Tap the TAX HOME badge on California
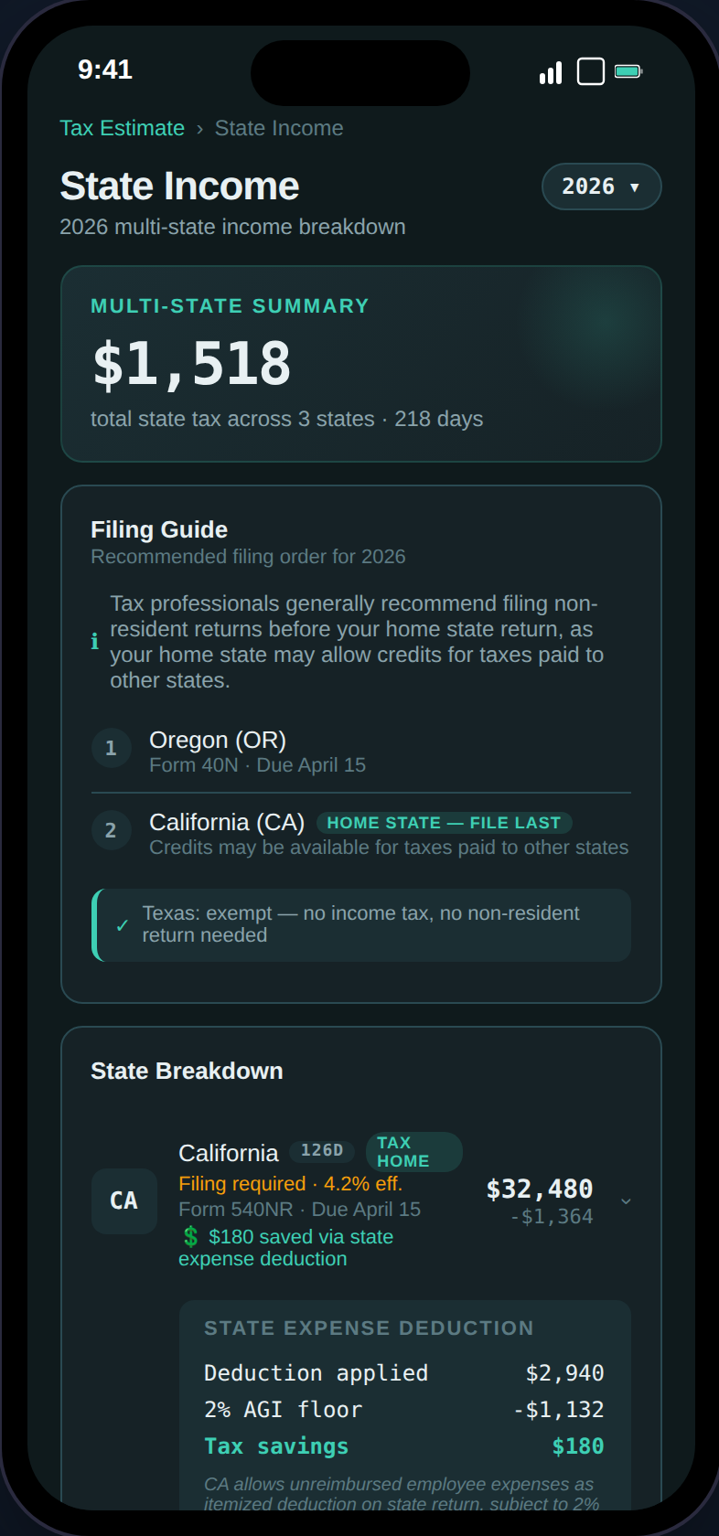This screenshot has height=1536, width=719. coord(413,1152)
